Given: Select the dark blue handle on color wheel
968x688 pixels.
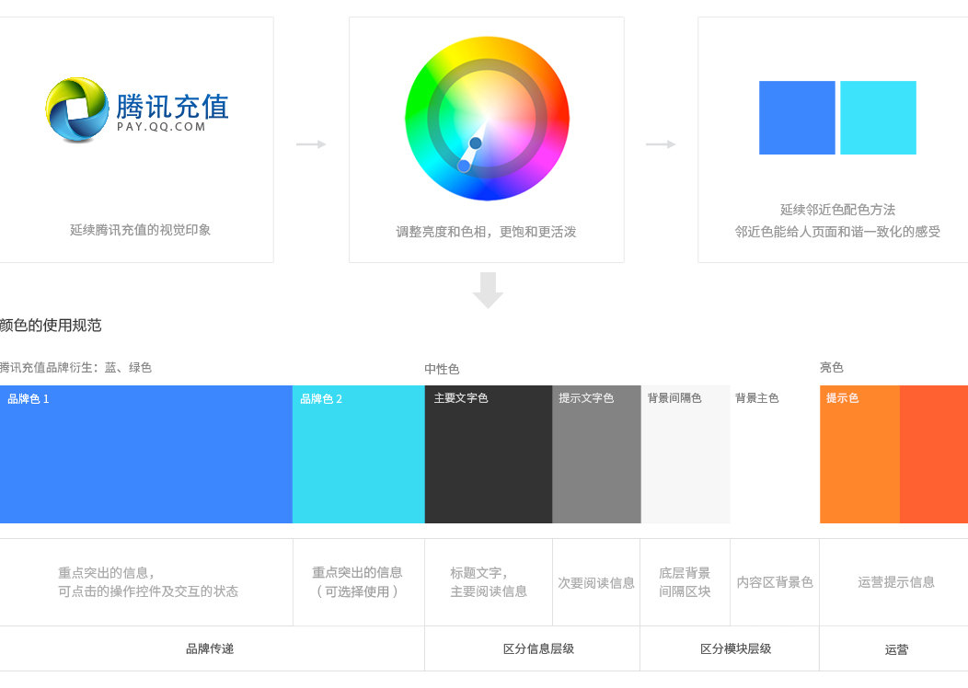Looking at the screenshot, I should click(476, 143).
